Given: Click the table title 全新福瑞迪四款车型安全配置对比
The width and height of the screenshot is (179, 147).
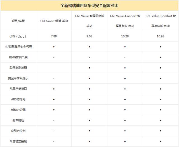Looking at the screenshot, I should point(89,6).
